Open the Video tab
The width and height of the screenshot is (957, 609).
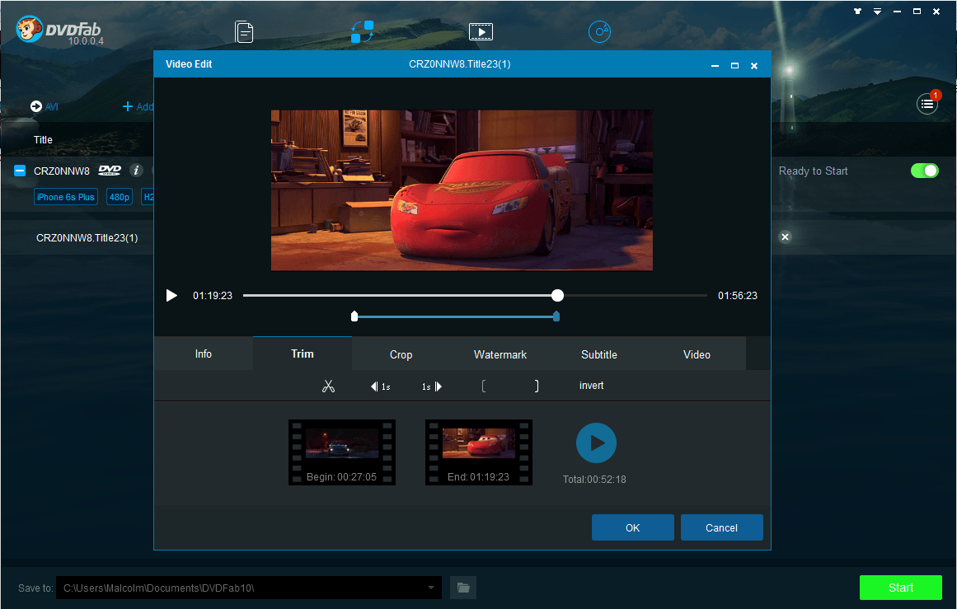697,354
